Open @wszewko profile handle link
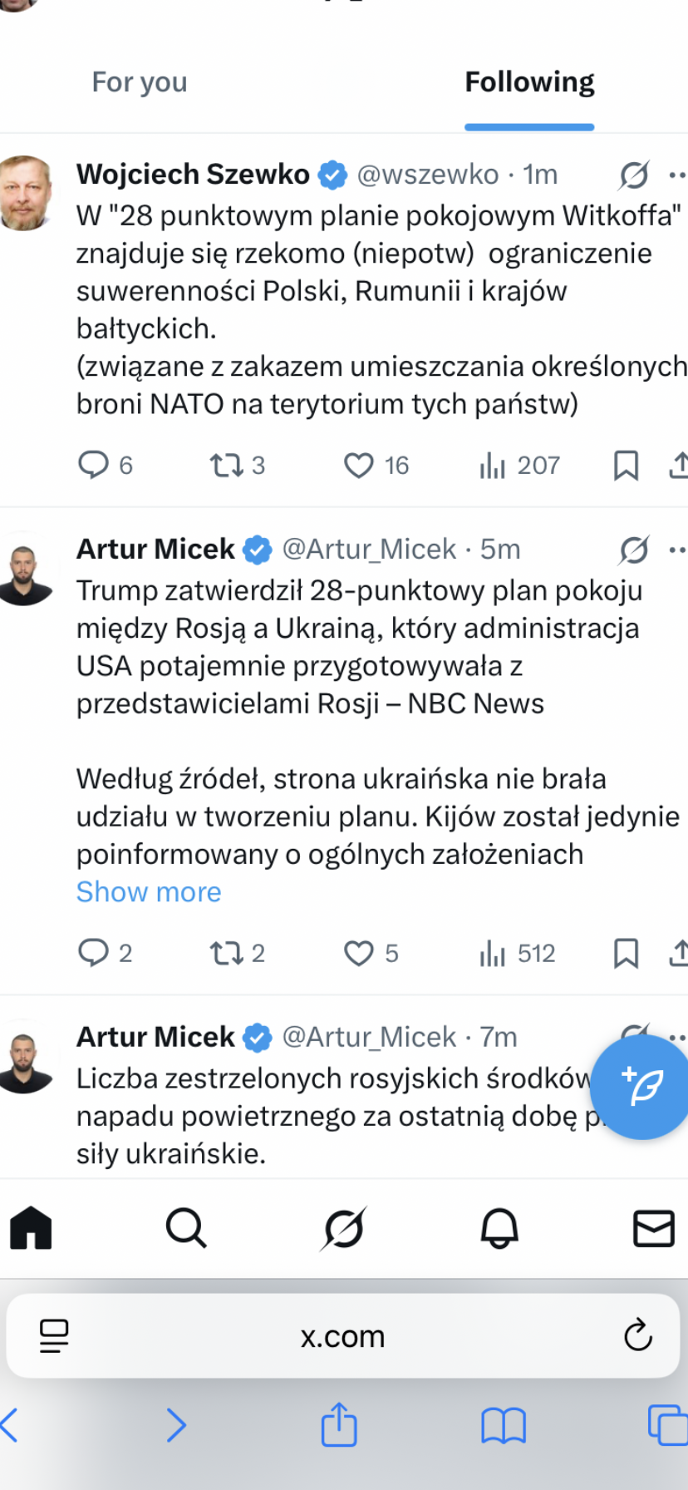The width and height of the screenshot is (688, 1490). [428, 175]
